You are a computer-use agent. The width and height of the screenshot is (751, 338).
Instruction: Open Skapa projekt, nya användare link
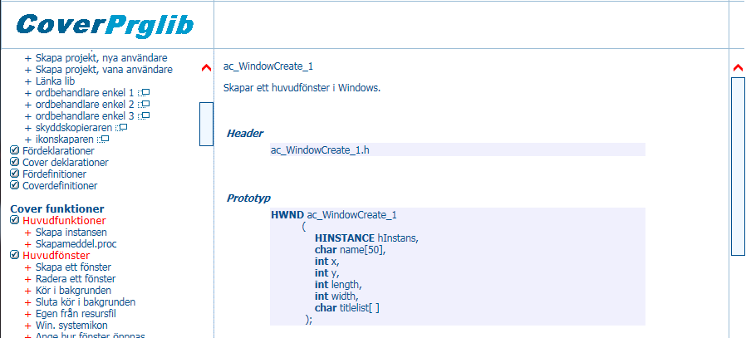pyautogui.click(x=101, y=58)
